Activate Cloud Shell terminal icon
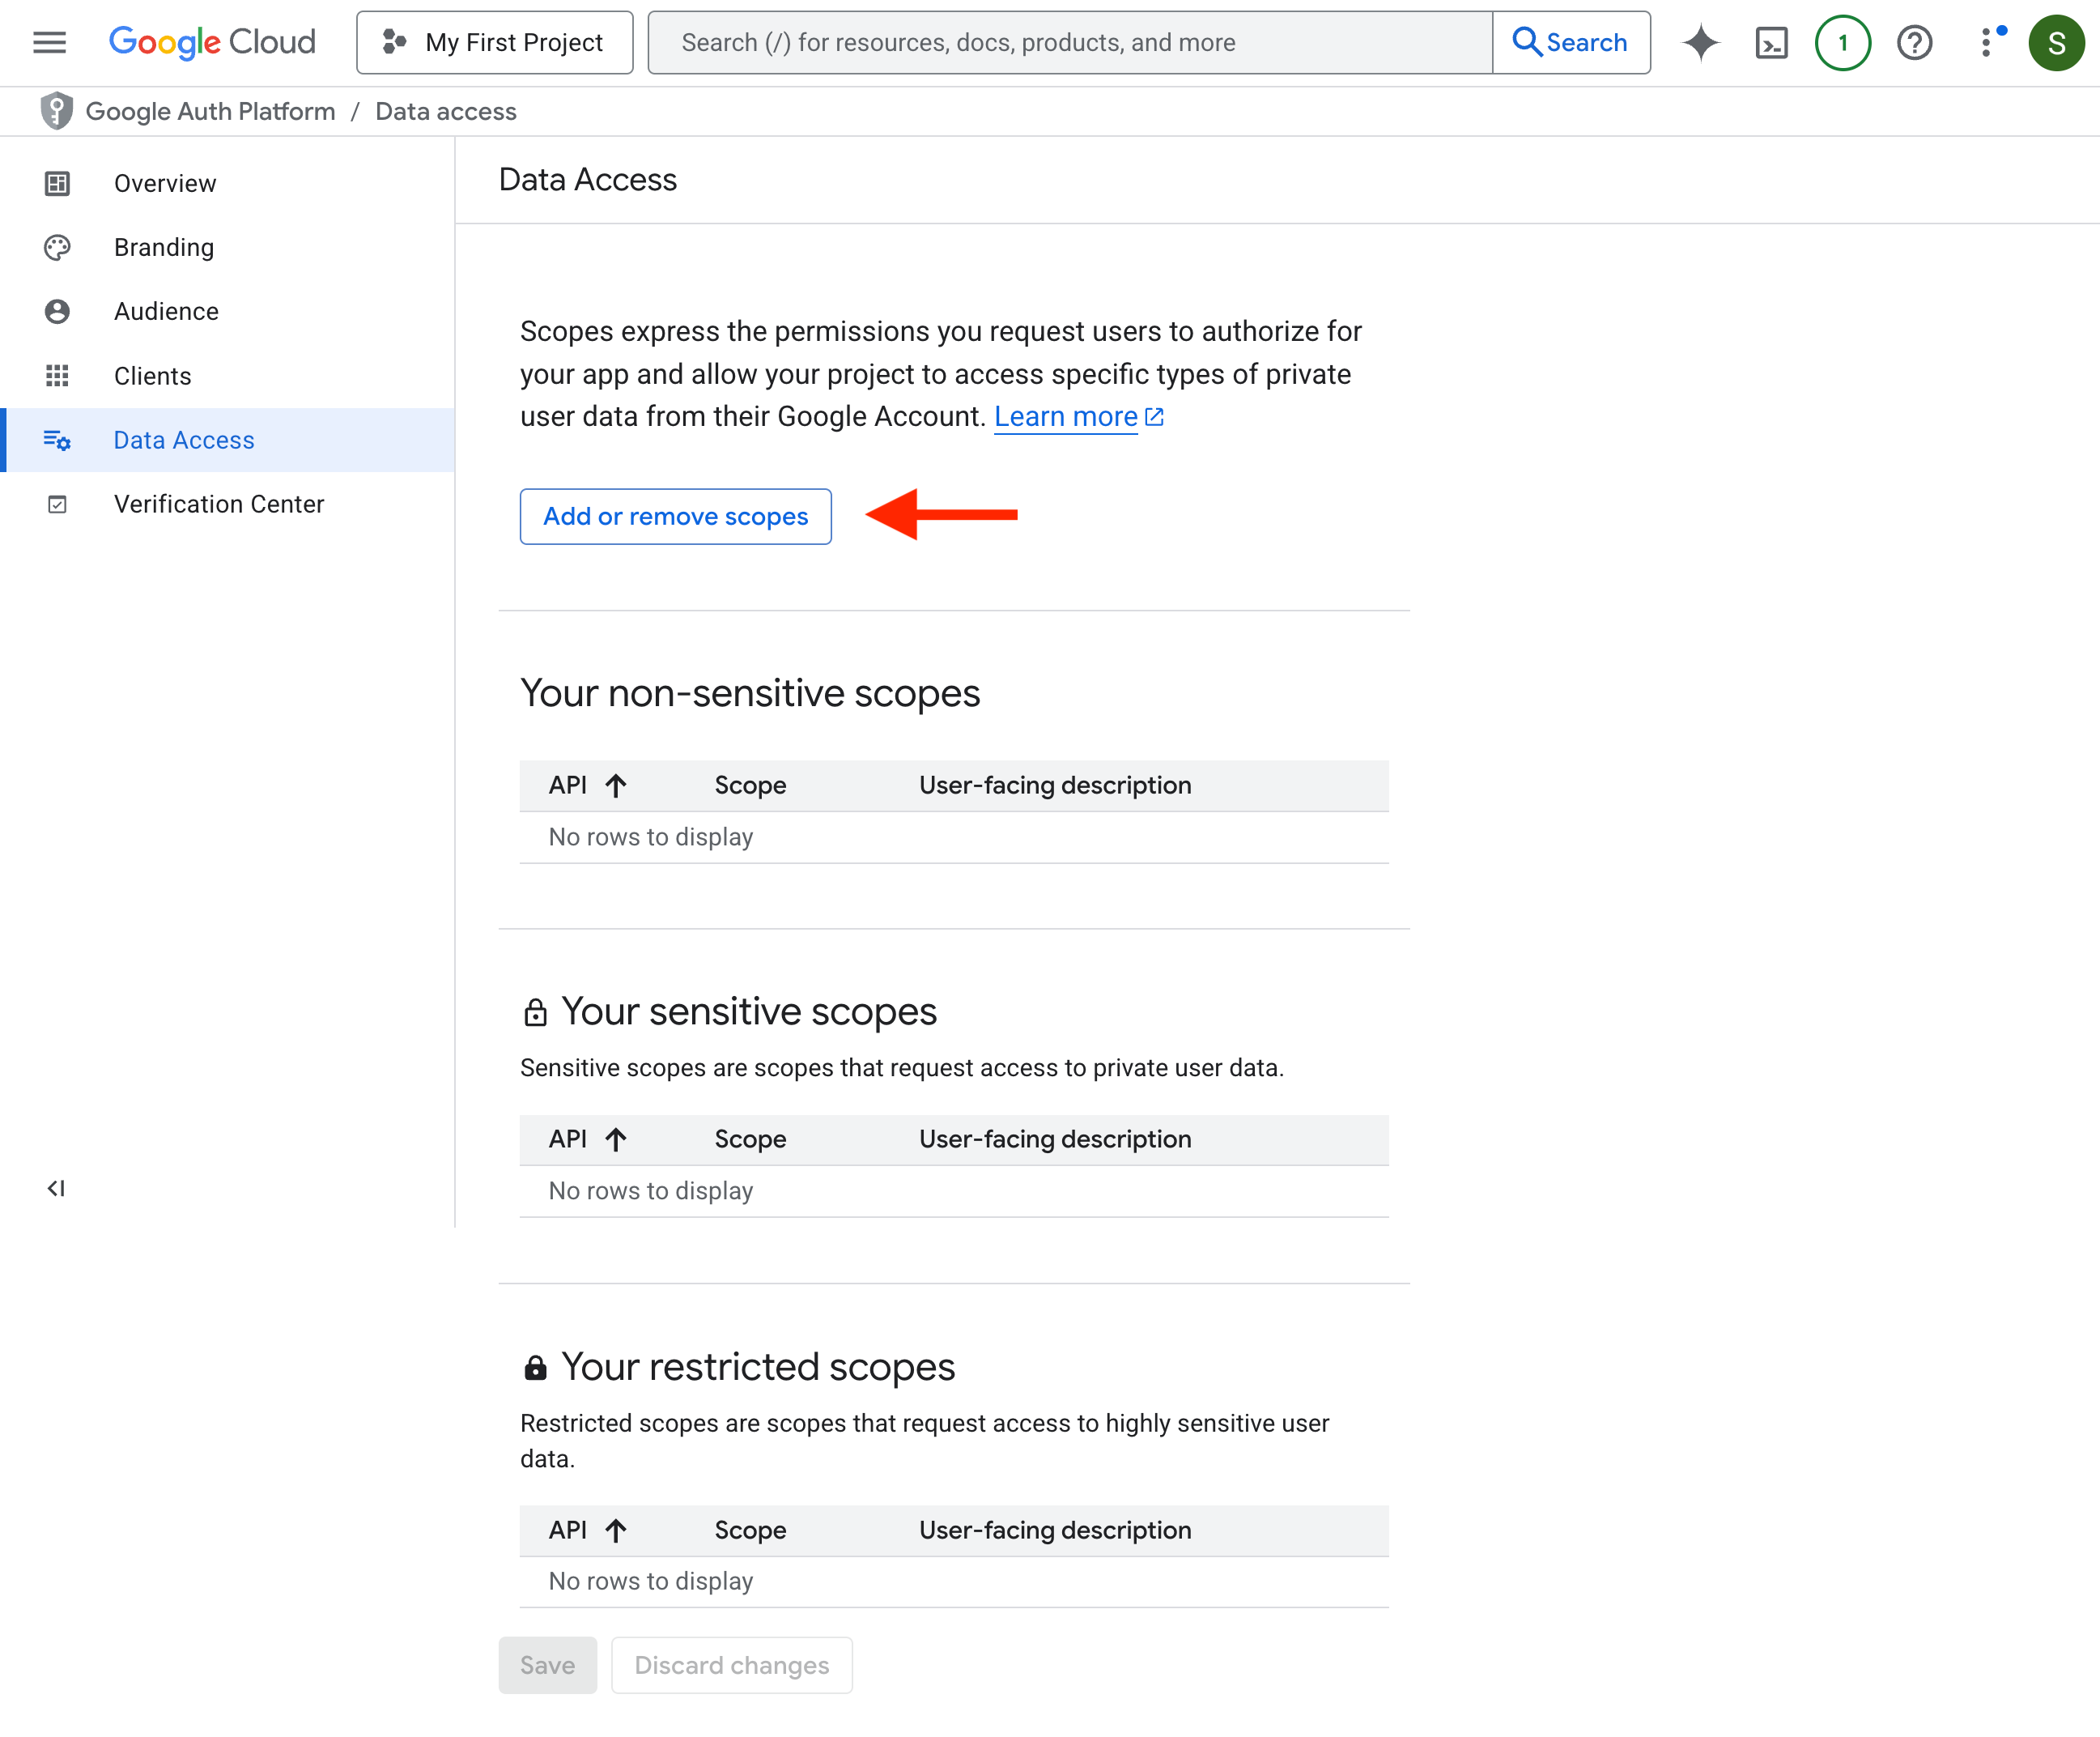The image size is (2100, 1737). tap(1771, 42)
